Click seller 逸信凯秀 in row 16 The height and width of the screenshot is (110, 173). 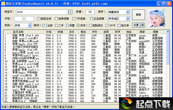pyautogui.click(x=144, y=78)
